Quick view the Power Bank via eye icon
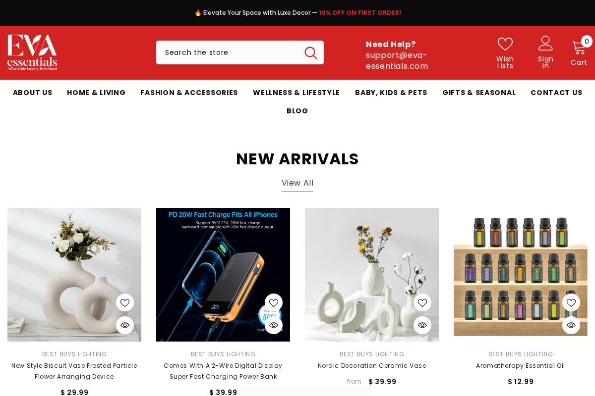This screenshot has height=396, width=595. click(x=274, y=325)
